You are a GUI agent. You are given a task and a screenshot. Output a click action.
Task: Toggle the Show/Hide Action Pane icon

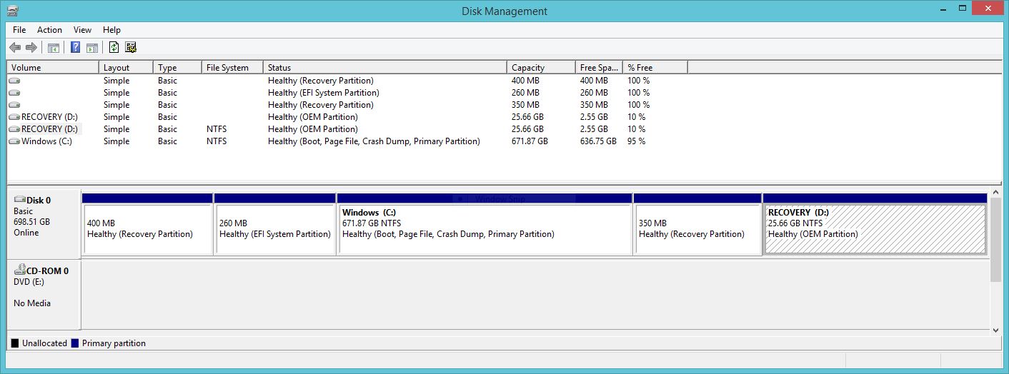(x=91, y=48)
